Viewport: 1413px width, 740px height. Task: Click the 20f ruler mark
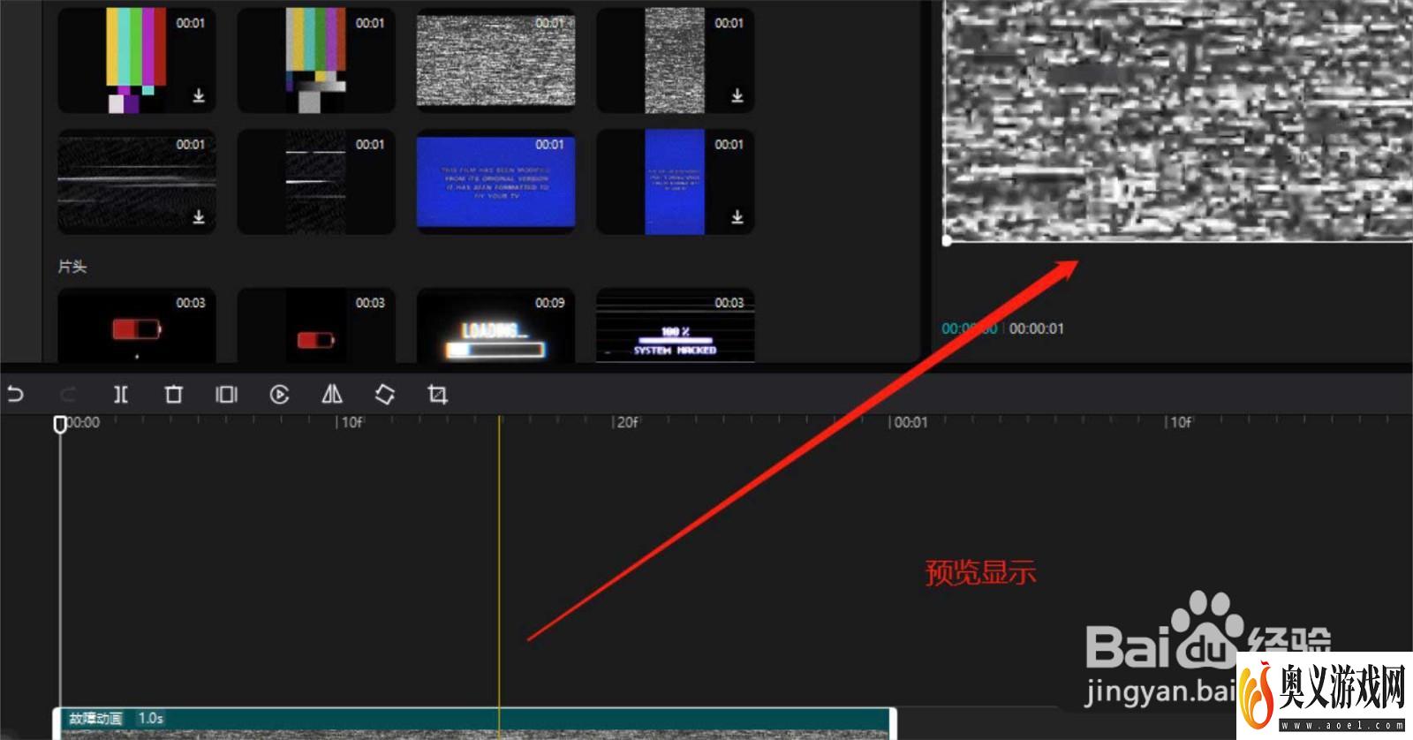point(627,422)
